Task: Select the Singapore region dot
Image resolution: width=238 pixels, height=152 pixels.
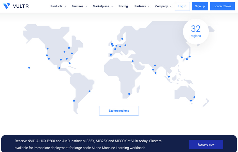Action: coord(169,77)
